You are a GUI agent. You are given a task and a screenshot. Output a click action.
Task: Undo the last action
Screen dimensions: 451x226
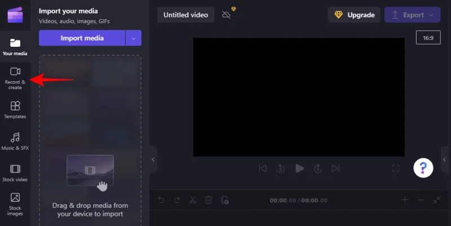coord(161,200)
